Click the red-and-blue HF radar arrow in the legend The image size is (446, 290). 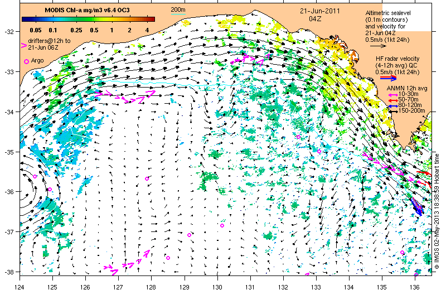(388, 78)
